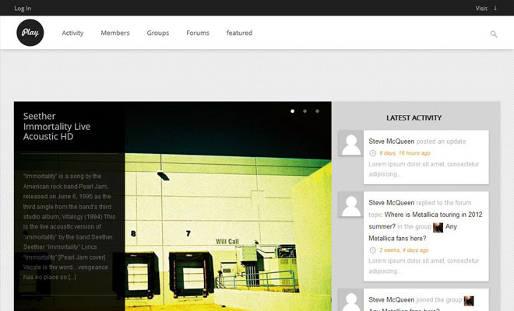
Task: Select the first slider pagination dot
Action: click(293, 111)
